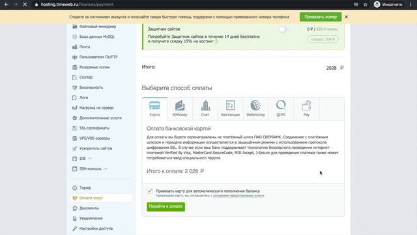Click the site lock icon in address bar

pos(36,5)
